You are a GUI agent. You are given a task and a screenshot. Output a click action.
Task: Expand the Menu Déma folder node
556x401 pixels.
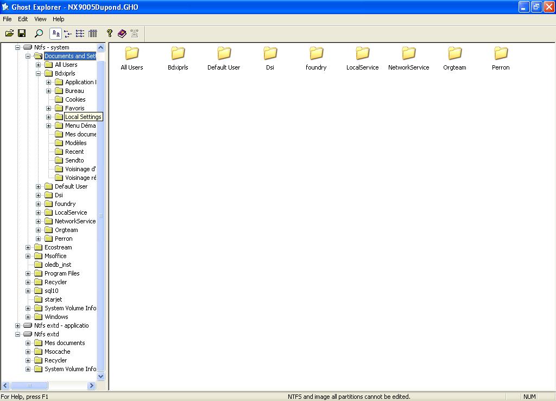(x=48, y=126)
